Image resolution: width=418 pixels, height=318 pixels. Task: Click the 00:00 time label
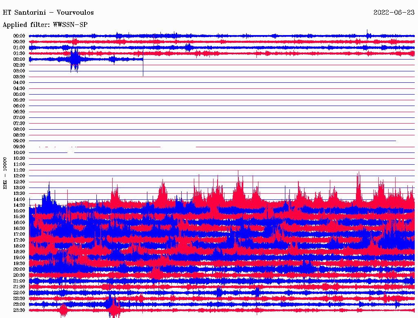tap(19, 36)
